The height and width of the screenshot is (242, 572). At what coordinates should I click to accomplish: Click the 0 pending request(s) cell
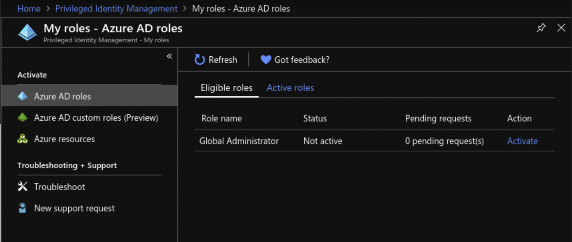(445, 141)
